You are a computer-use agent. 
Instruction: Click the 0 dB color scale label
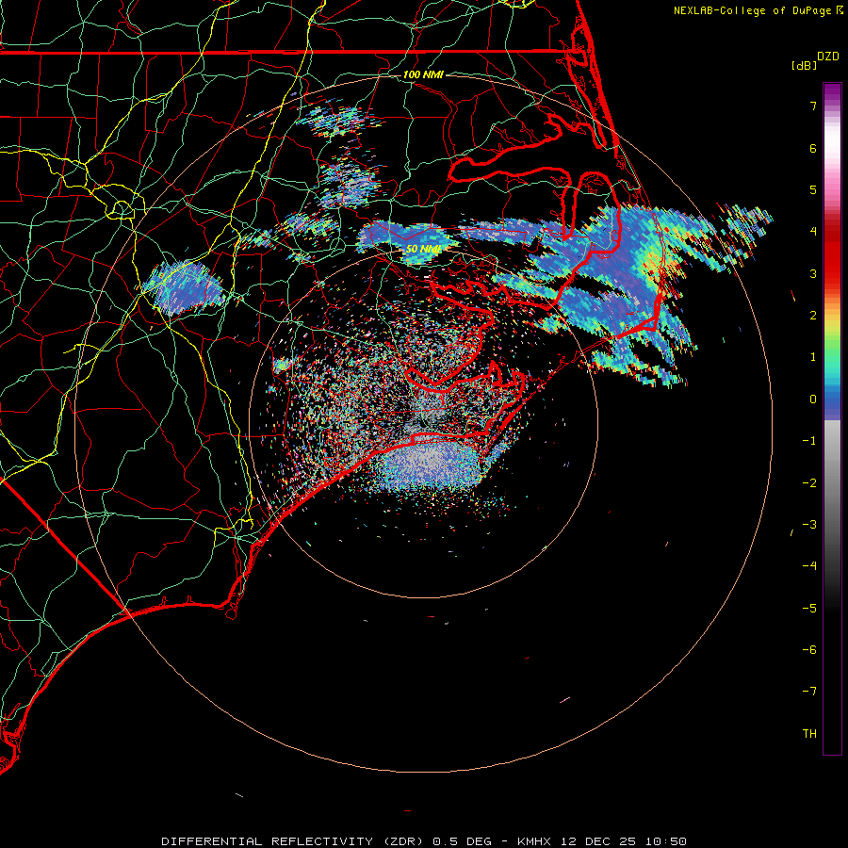813,400
